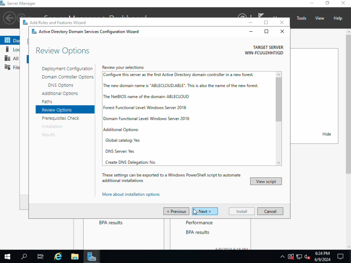Open Windows Start menu

pos(7,256)
